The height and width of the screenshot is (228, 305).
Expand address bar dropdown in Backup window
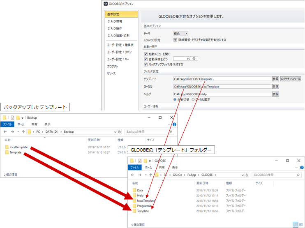(115, 132)
